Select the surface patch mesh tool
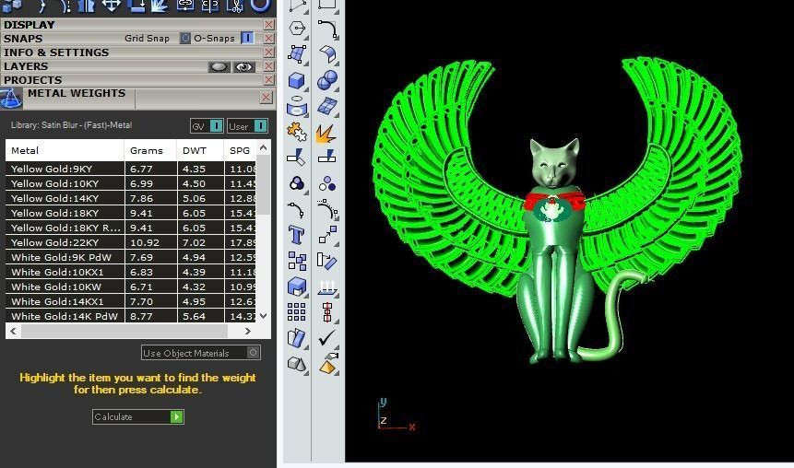This screenshot has height=468, width=794. pyautogui.click(x=327, y=106)
